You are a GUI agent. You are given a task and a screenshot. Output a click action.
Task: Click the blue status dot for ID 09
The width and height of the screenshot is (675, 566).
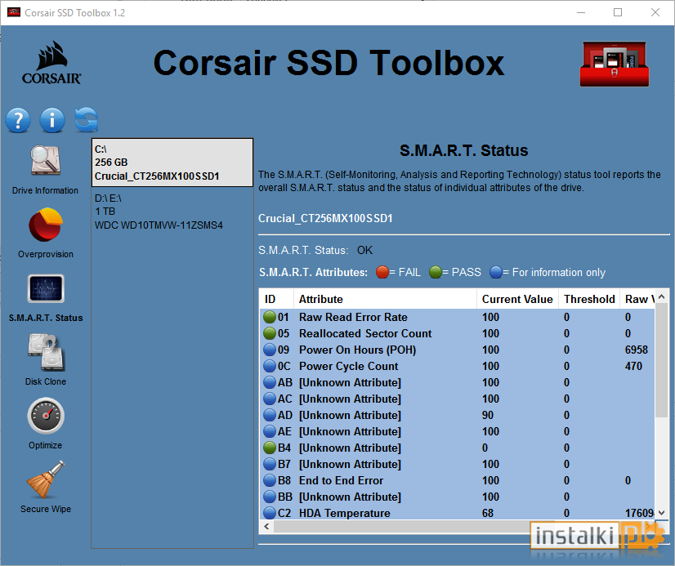pyautogui.click(x=270, y=350)
